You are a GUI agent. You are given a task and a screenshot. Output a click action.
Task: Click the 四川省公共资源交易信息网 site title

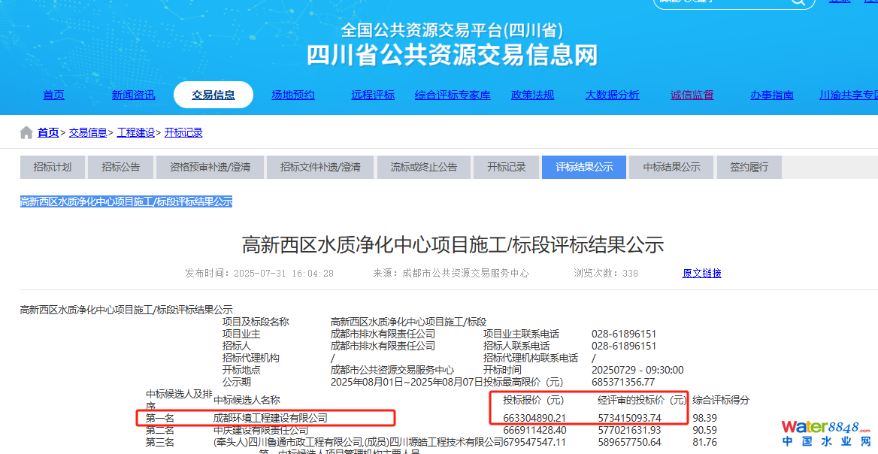[x=452, y=54]
